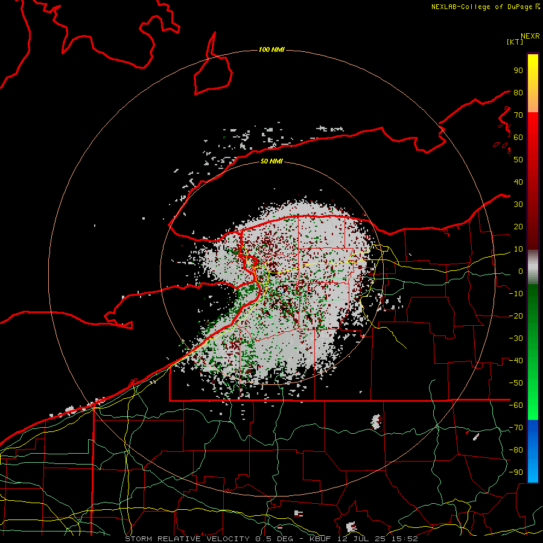Click the 40 value on the velocity scale

tap(518, 182)
